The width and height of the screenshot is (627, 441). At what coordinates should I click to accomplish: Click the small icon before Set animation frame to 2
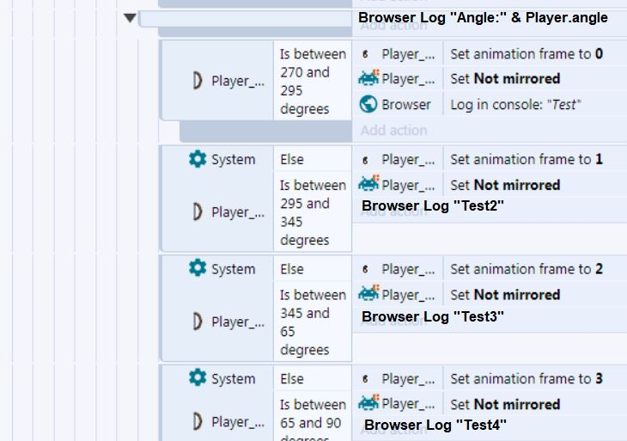point(365,269)
